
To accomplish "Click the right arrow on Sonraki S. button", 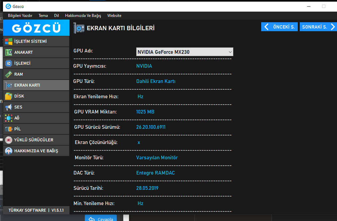I will tap(333, 27).
